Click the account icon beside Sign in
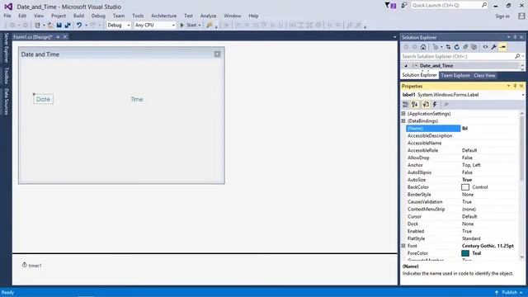The height and width of the screenshot is (297, 528). point(521,16)
